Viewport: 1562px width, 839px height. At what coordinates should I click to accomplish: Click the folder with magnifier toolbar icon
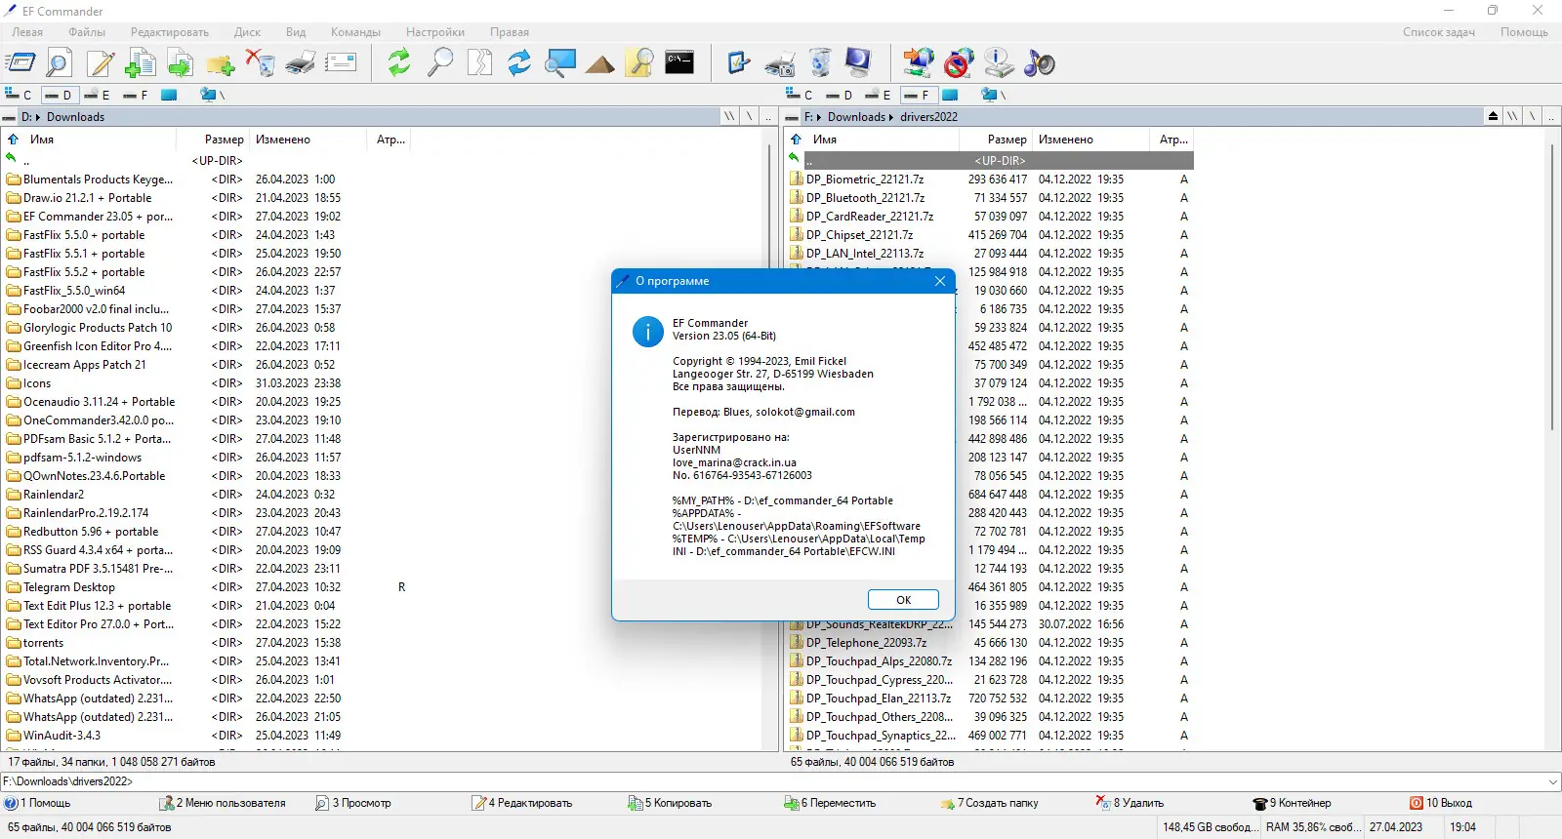click(x=640, y=63)
